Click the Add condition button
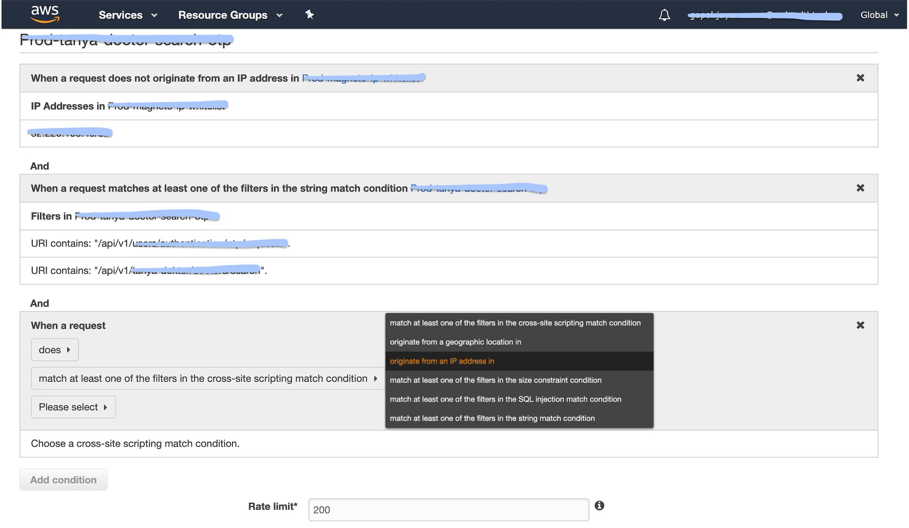This screenshot has width=909, height=528. tap(63, 480)
